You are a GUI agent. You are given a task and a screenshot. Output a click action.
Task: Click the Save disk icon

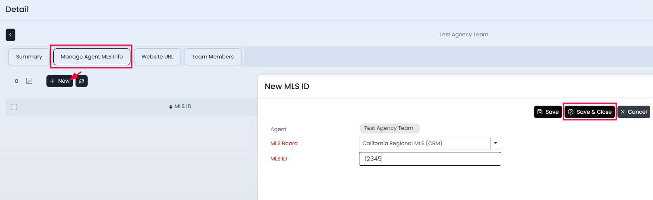click(x=540, y=112)
